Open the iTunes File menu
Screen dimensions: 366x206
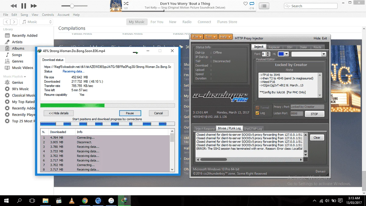5,15
